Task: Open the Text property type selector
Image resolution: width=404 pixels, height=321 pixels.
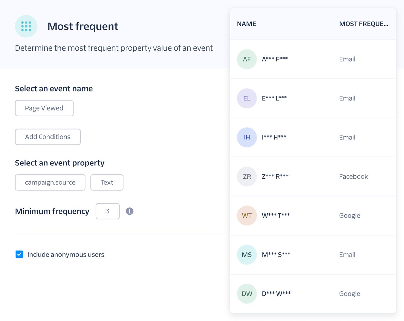Action: [x=107, y=182]
